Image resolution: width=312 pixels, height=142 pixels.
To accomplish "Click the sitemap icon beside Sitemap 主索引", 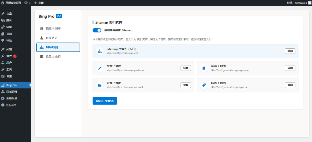I will click(x=100, y=51).
